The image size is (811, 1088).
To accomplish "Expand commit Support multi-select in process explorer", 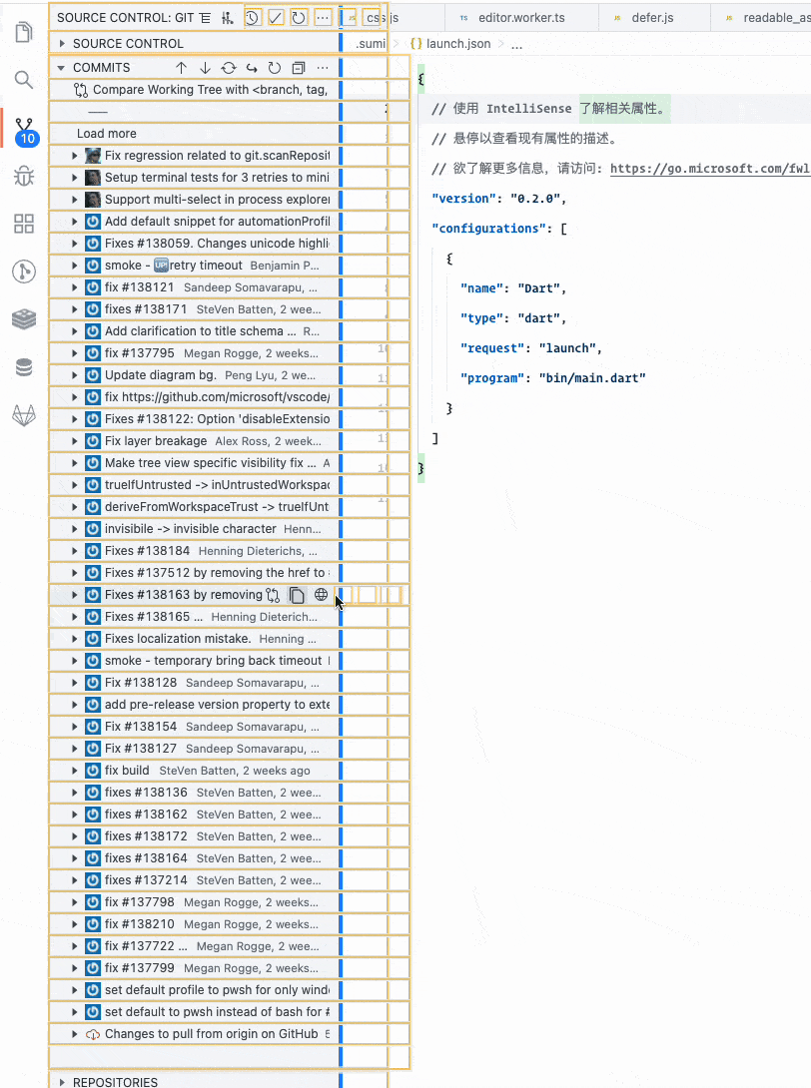I will (x=74, y=200).
